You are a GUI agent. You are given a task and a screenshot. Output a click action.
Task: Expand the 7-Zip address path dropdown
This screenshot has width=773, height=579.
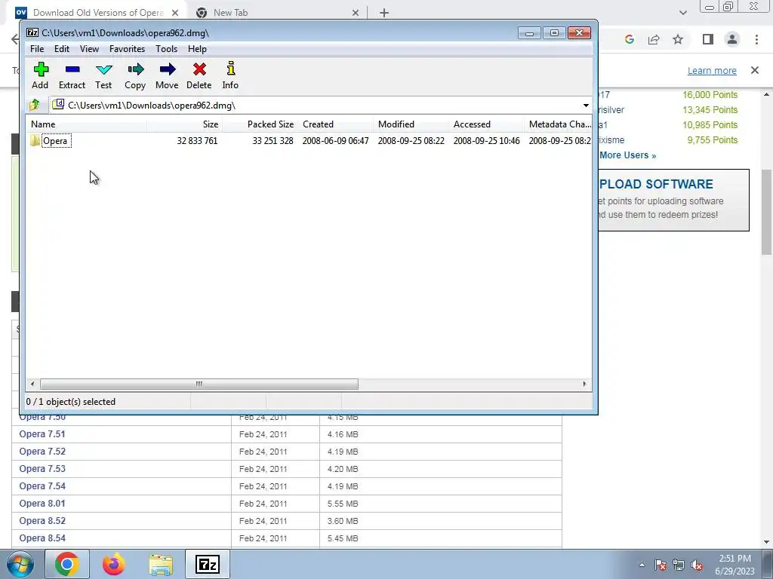point(586,106)
